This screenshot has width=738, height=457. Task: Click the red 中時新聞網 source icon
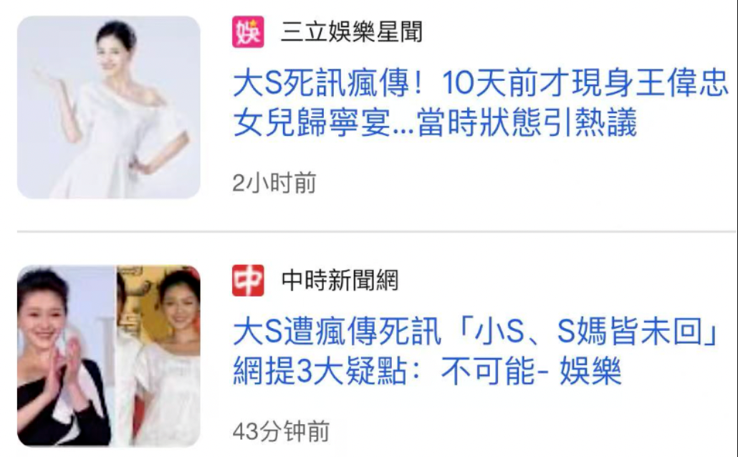pos(248,281)
